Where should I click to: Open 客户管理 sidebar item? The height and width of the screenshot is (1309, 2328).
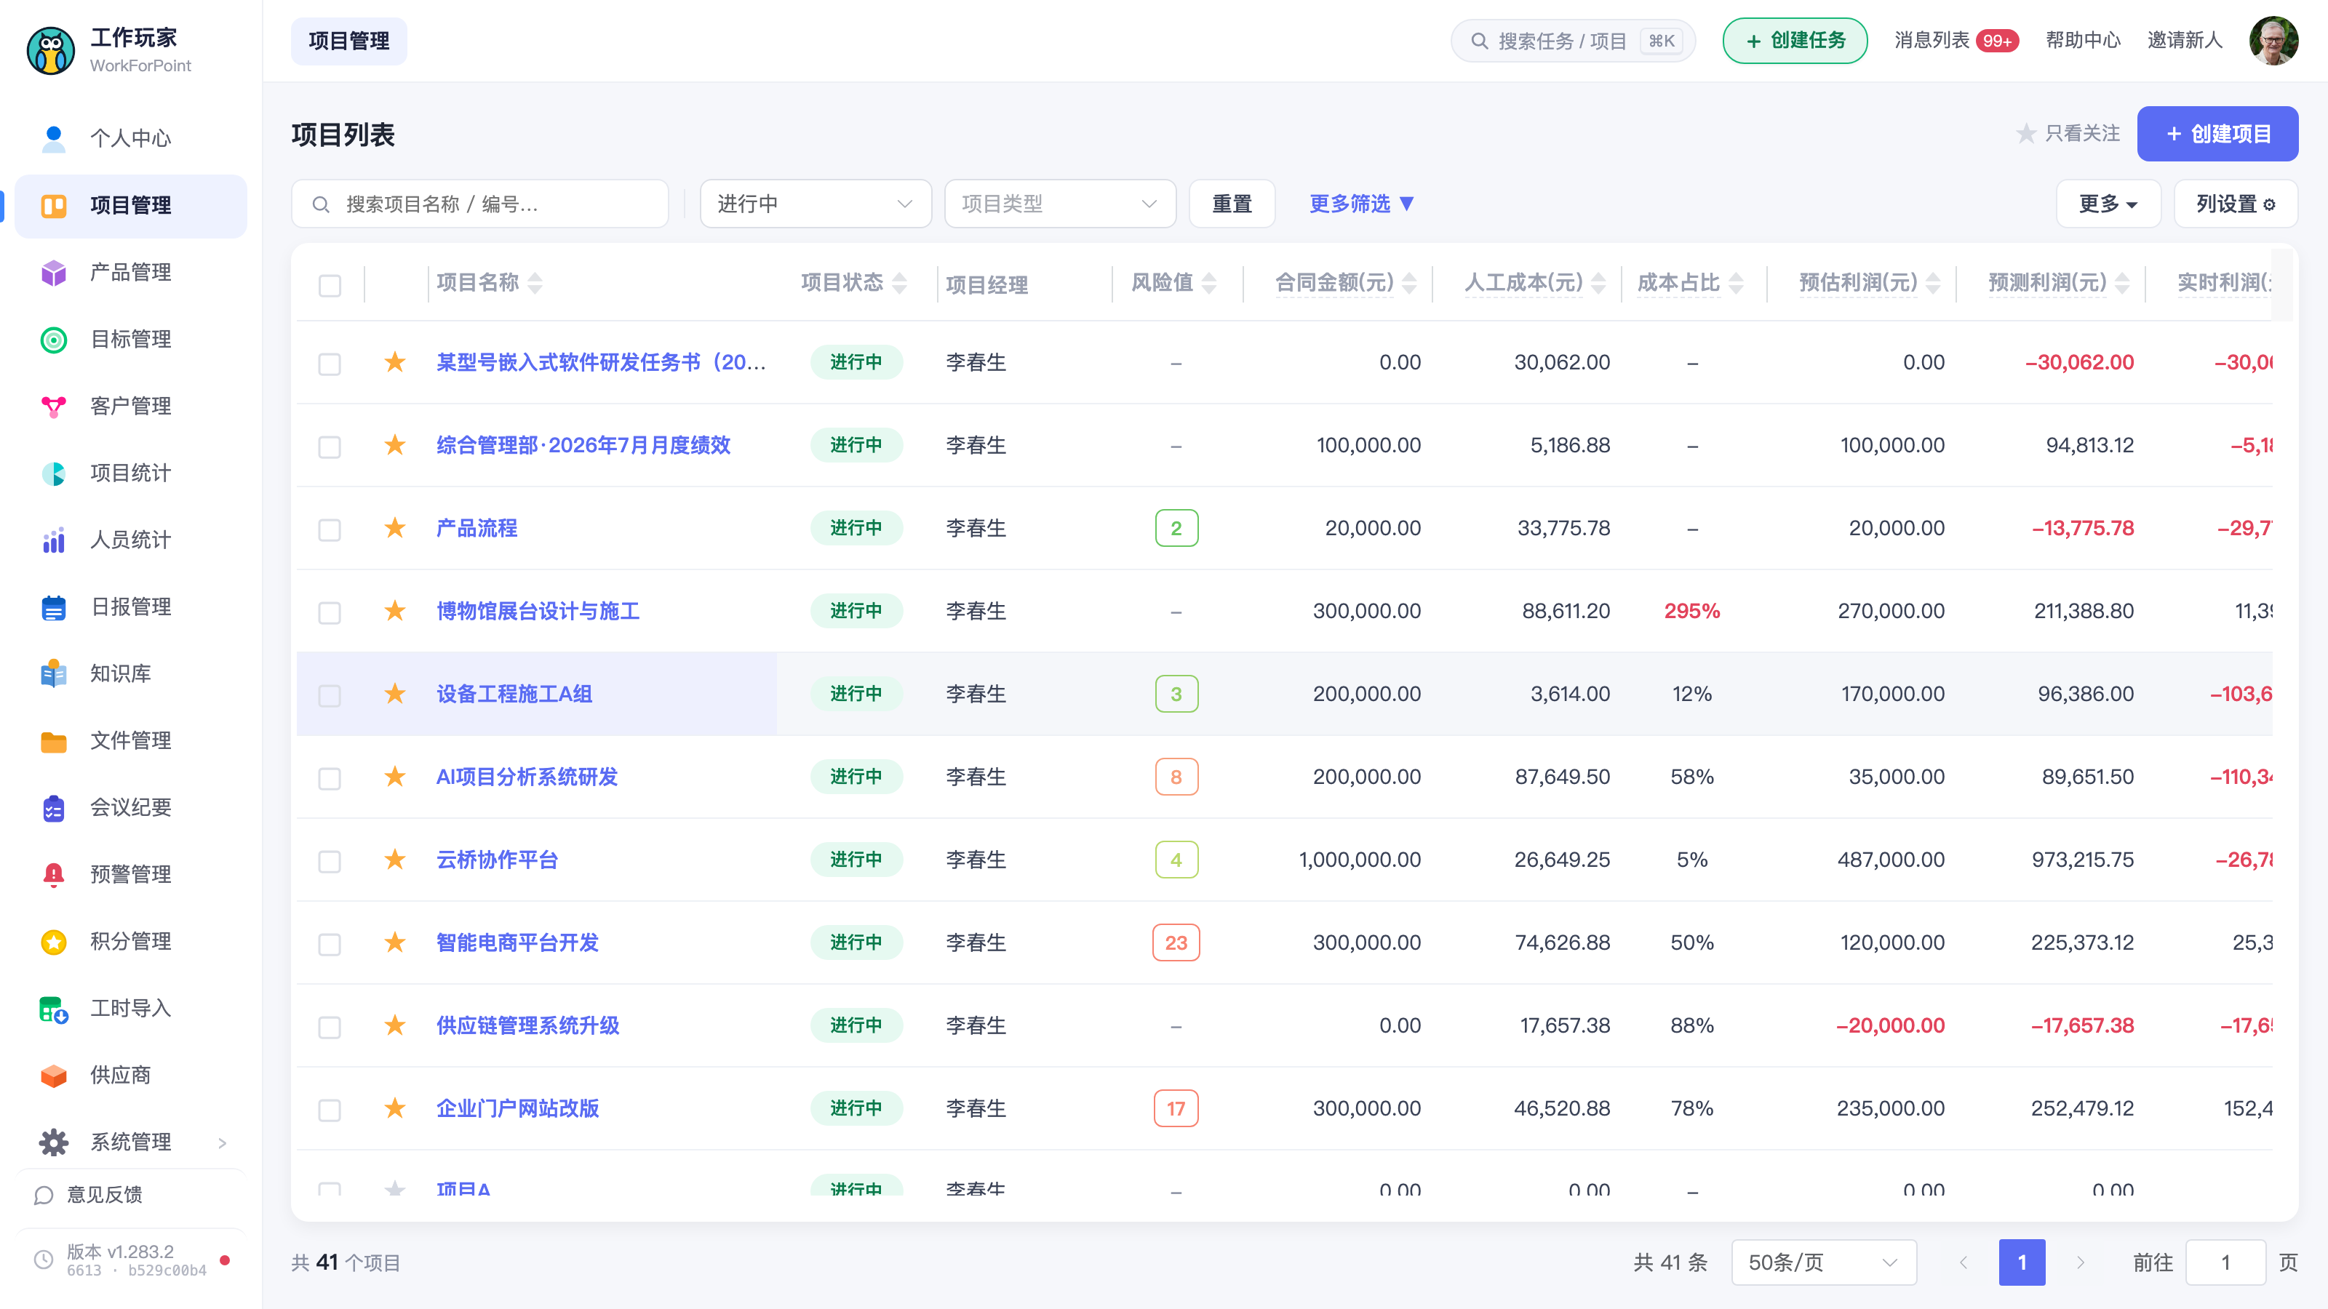130,406
